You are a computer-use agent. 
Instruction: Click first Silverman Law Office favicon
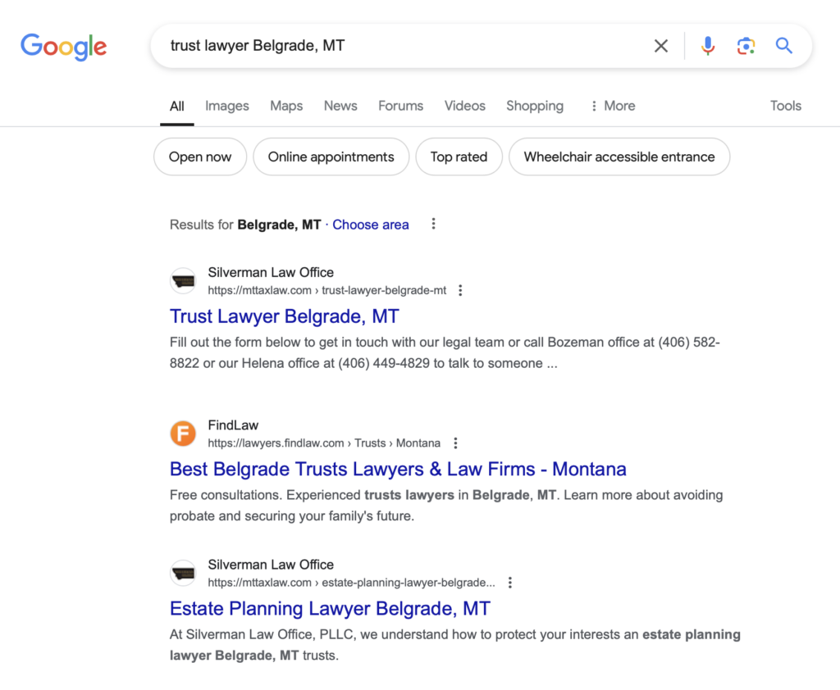coord(183,281)
